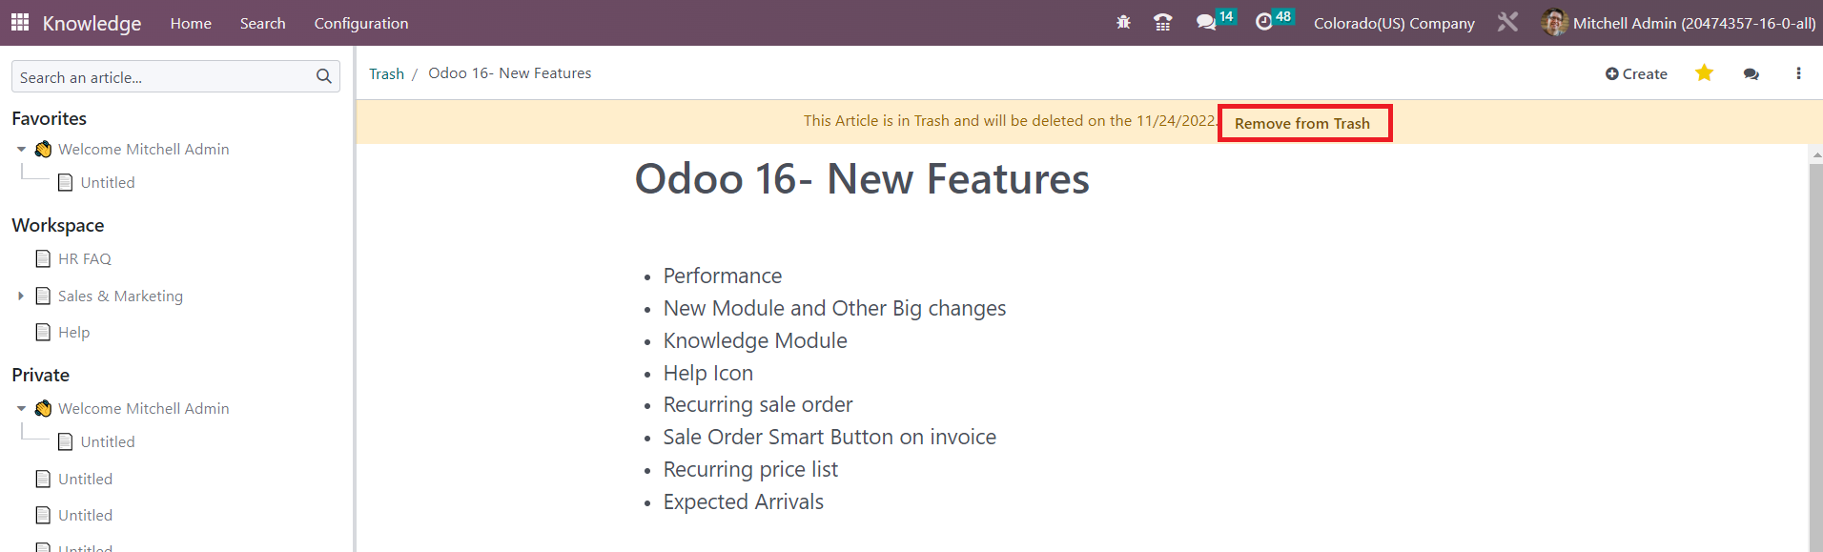Screen dimensions: 1823x552
Task: Focus the Search an article field
Action: click(x=166, y=77)
